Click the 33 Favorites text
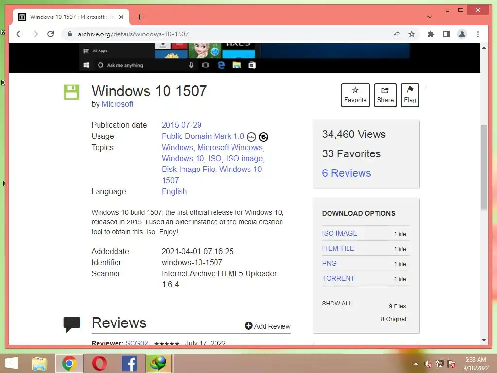 pos(351,154)
